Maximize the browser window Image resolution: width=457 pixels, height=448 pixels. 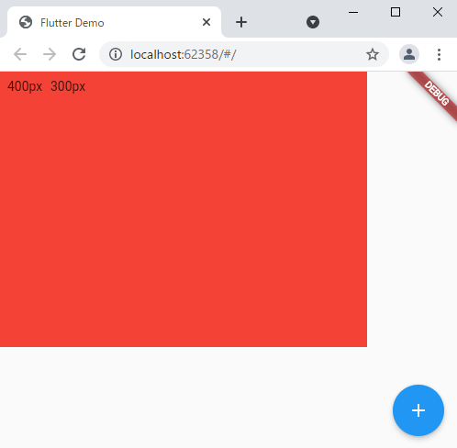click(396, 12)
